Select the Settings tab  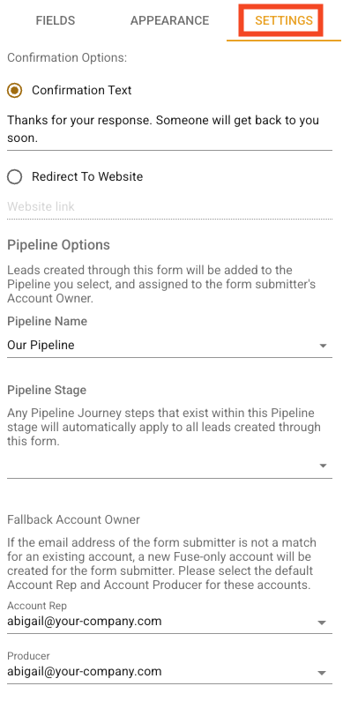pyautogui.click(x=284, y=20)
